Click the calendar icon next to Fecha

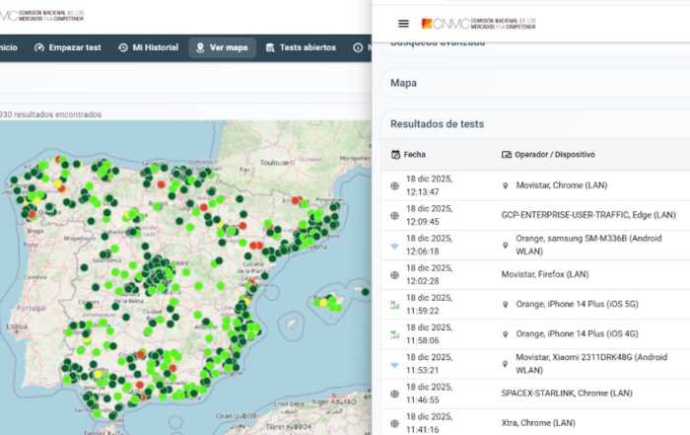pos(395,155)
